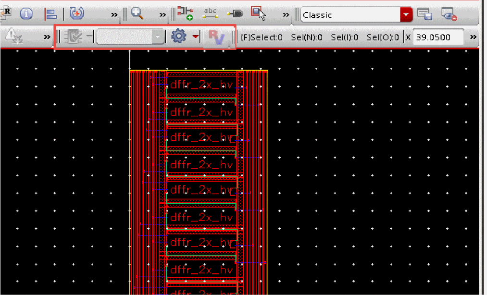Select the abc wire label tool
This screenshot has width=487, height=295.
[210, 14]
